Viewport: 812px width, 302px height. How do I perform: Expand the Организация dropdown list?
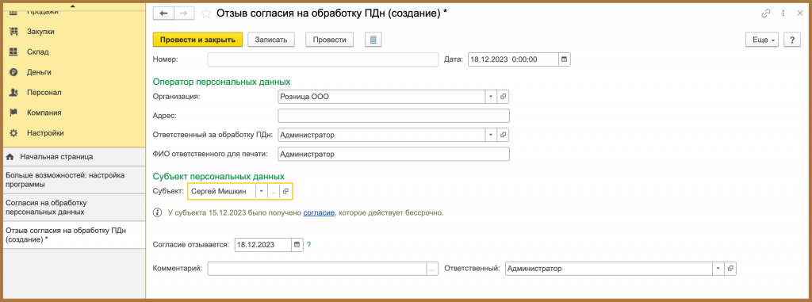491,97
